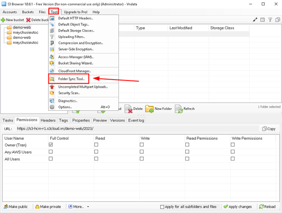This screenshot has height=213, width=282.
Task: Click the pencil edit icon at top right
Action: click(x=255, y=20)
